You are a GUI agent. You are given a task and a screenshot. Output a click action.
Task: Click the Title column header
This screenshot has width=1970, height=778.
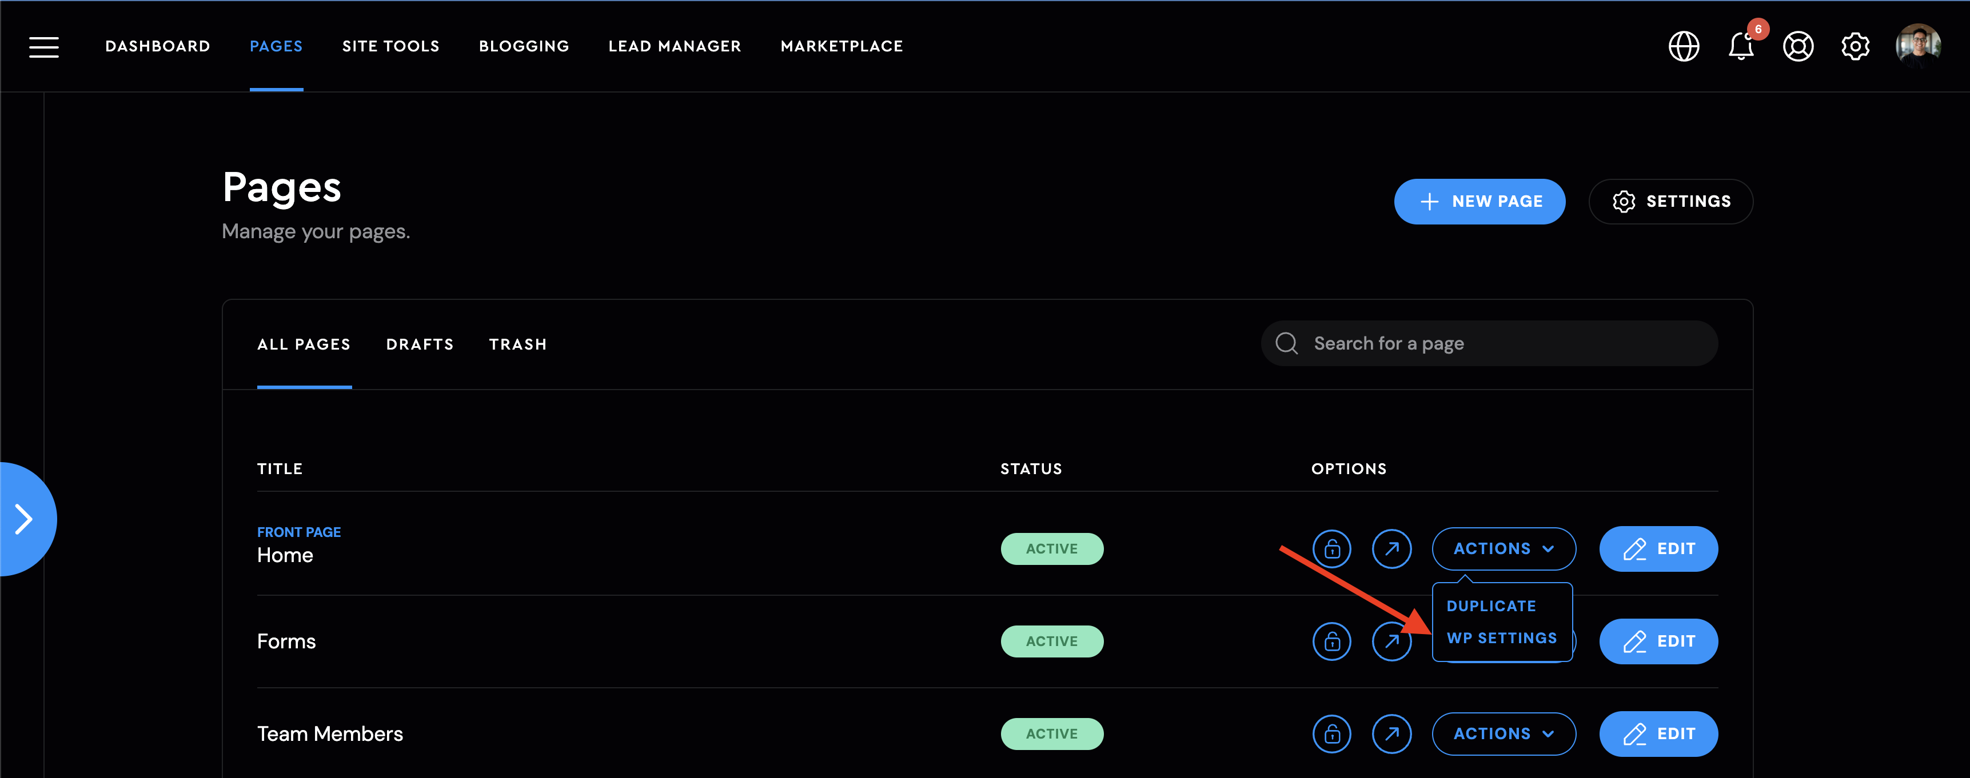pos(279,468)
